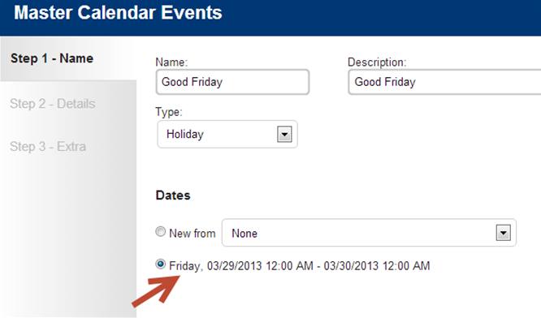
Task: Click the Description: field label
Action: coord(377,62)
